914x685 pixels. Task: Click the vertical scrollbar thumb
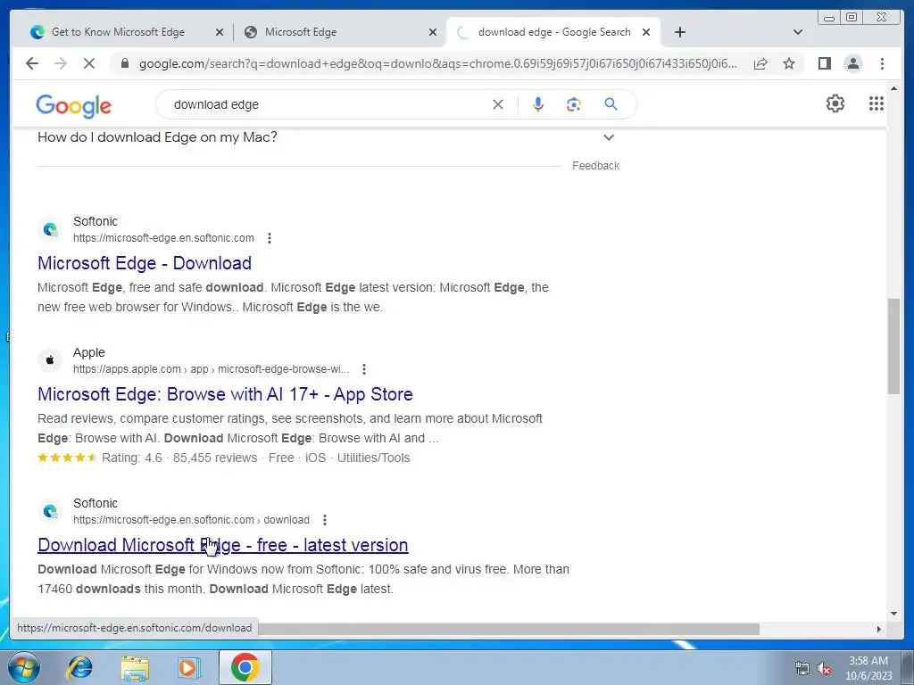pos(893,346)
